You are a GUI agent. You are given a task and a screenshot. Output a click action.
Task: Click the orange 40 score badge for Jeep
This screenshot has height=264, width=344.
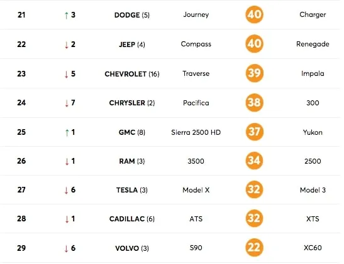[x=254, y=44]
